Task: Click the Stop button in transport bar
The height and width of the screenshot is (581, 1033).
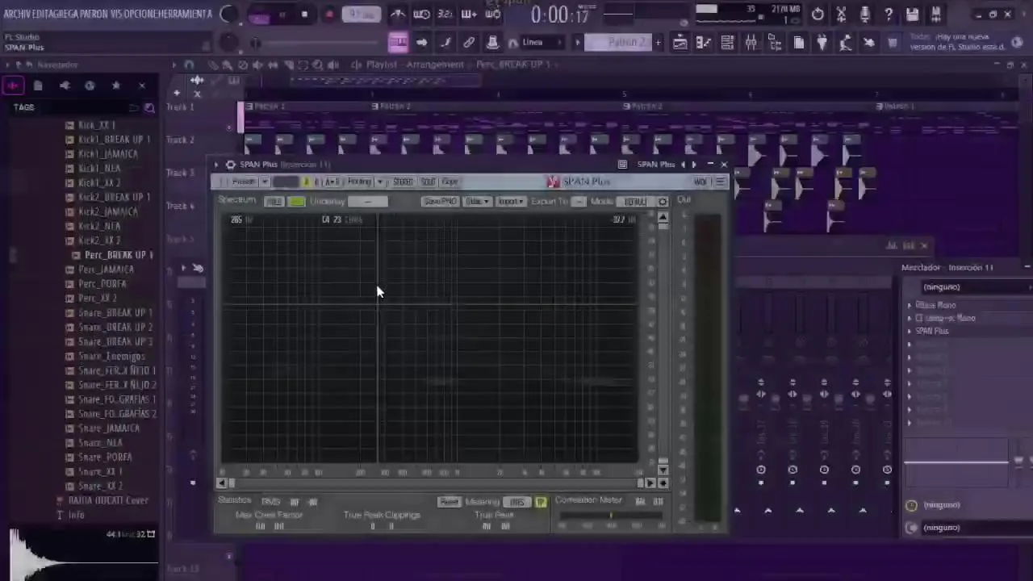Action: (x=304, y=14)
